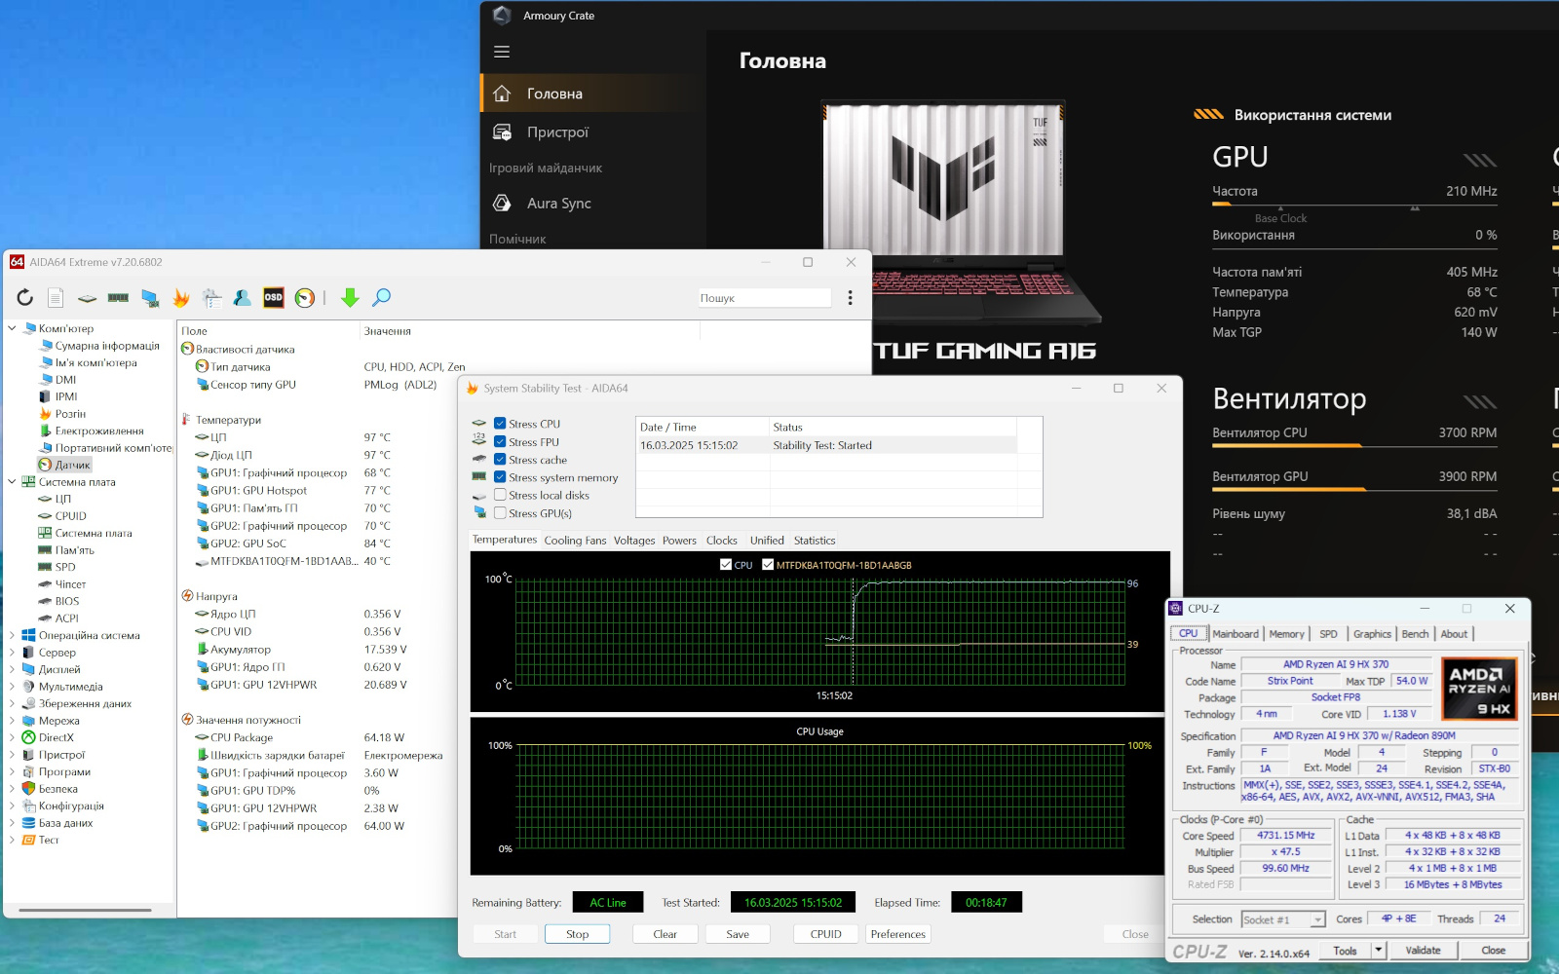The image size is (1559, 974).
Task: Select Чіпсет item in AIDA64 tree
Action: (x=61, y=584)
